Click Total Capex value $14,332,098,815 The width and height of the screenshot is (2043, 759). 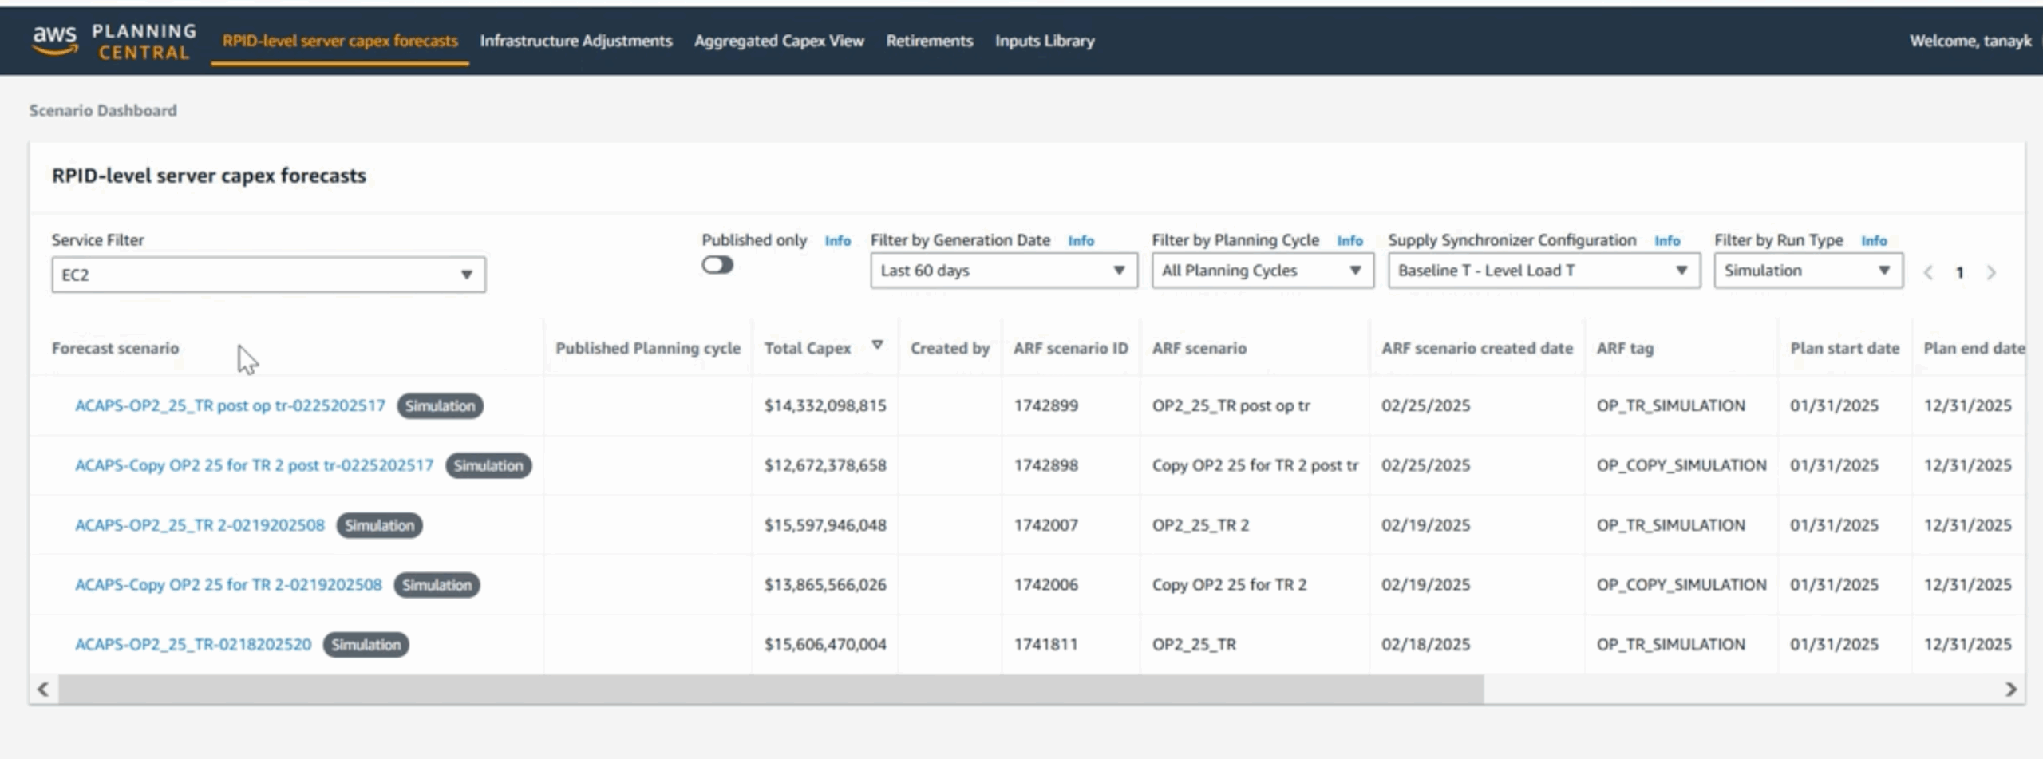point(825,405)
